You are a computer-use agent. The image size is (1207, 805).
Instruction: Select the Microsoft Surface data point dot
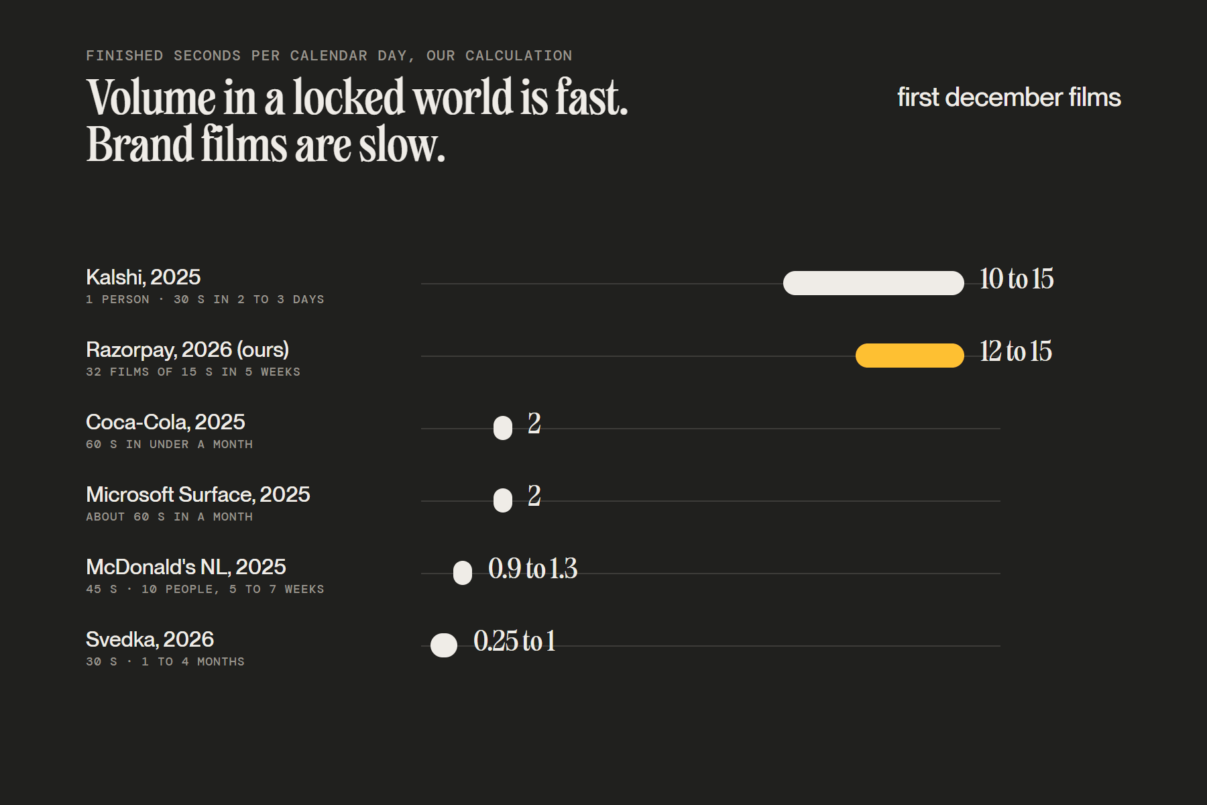click(503, 500)
